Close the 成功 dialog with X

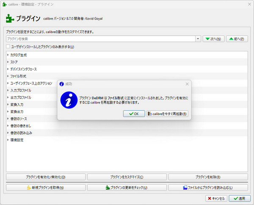point(187,84)
